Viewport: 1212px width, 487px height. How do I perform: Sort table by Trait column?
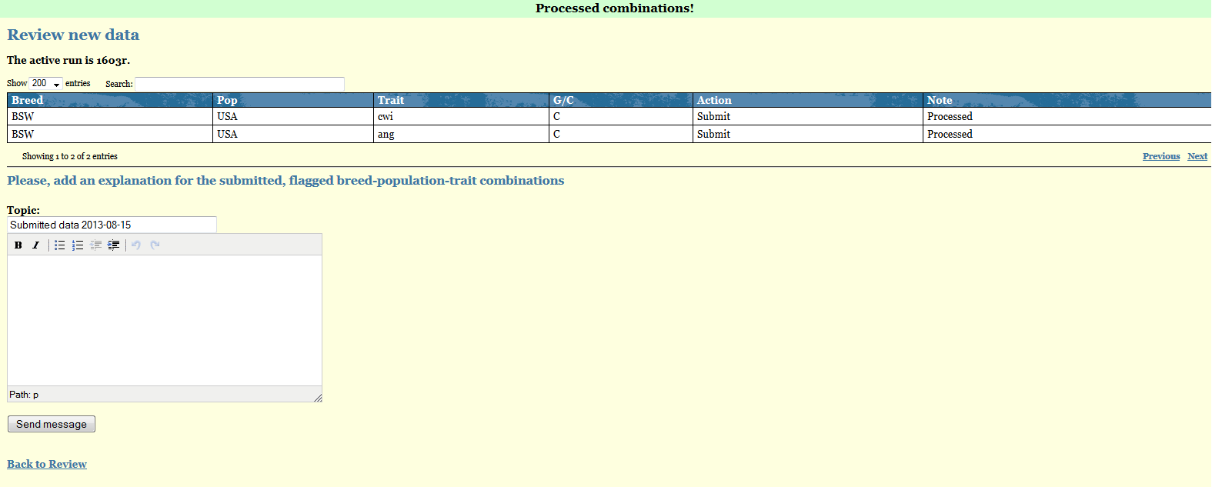(x=391, y=100)
